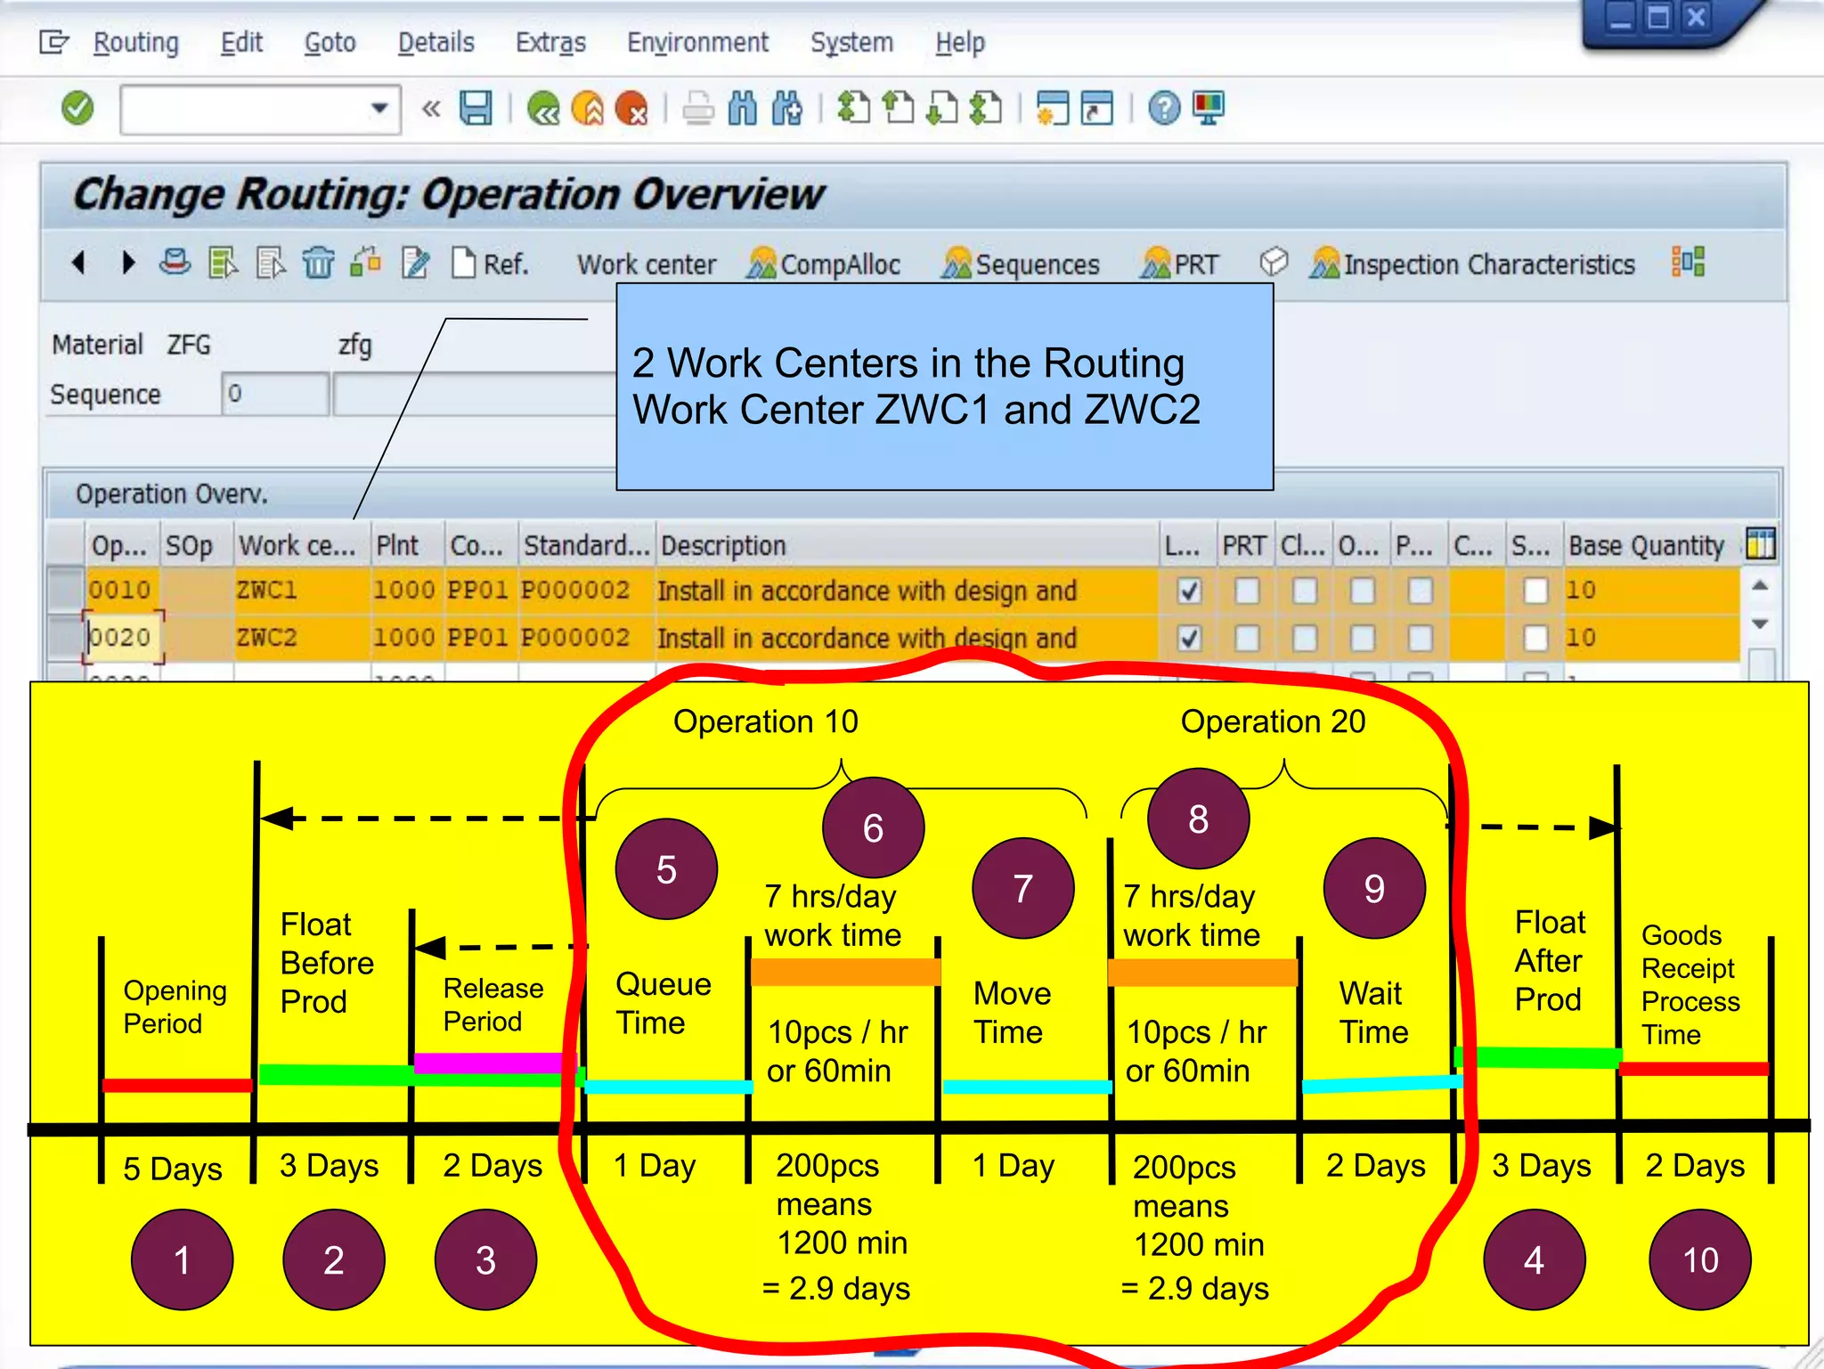Open the Extras menu
Screen dimensions: 1824x1369
coord(550,42)
